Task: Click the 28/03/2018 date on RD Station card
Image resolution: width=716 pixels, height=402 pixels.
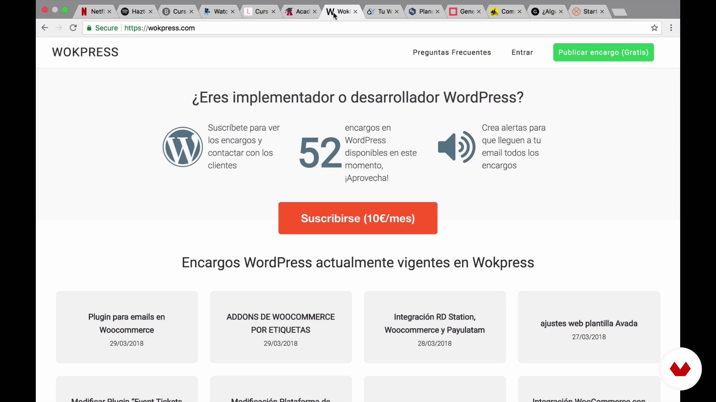Action: (x=434, y=344)
